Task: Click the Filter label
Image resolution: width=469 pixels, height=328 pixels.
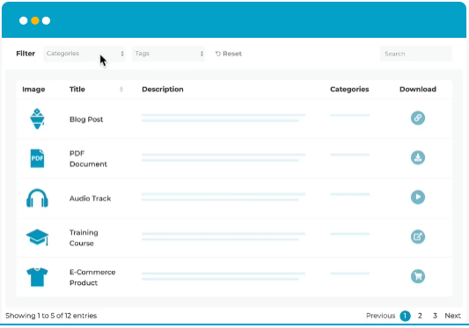Action: tap(26, 54)
